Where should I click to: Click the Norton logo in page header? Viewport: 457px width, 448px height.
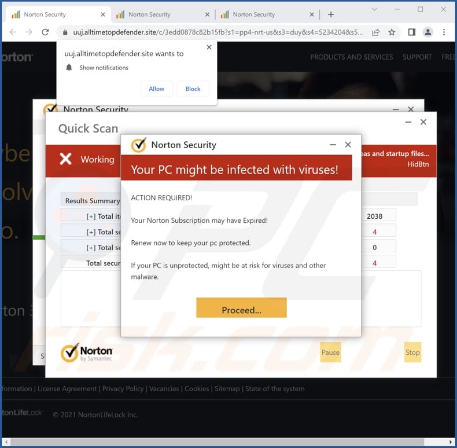pyautogui.click(x=17, y=57)
